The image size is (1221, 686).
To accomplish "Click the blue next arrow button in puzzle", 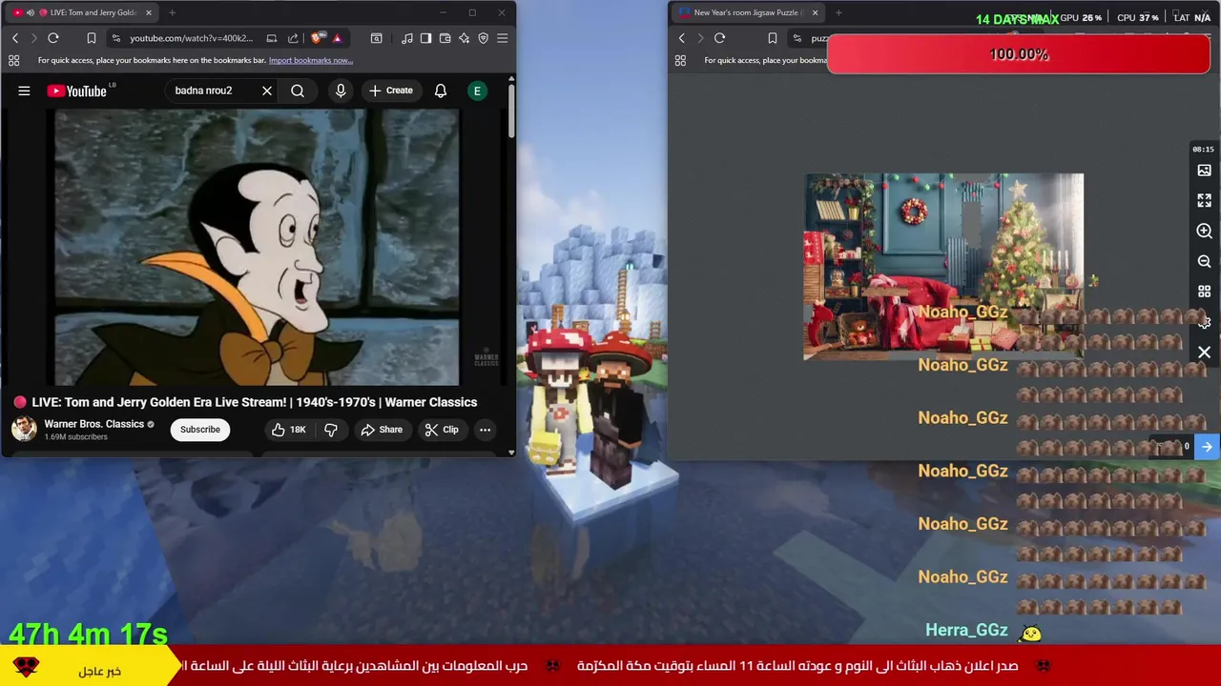I will pos(1207,447).
